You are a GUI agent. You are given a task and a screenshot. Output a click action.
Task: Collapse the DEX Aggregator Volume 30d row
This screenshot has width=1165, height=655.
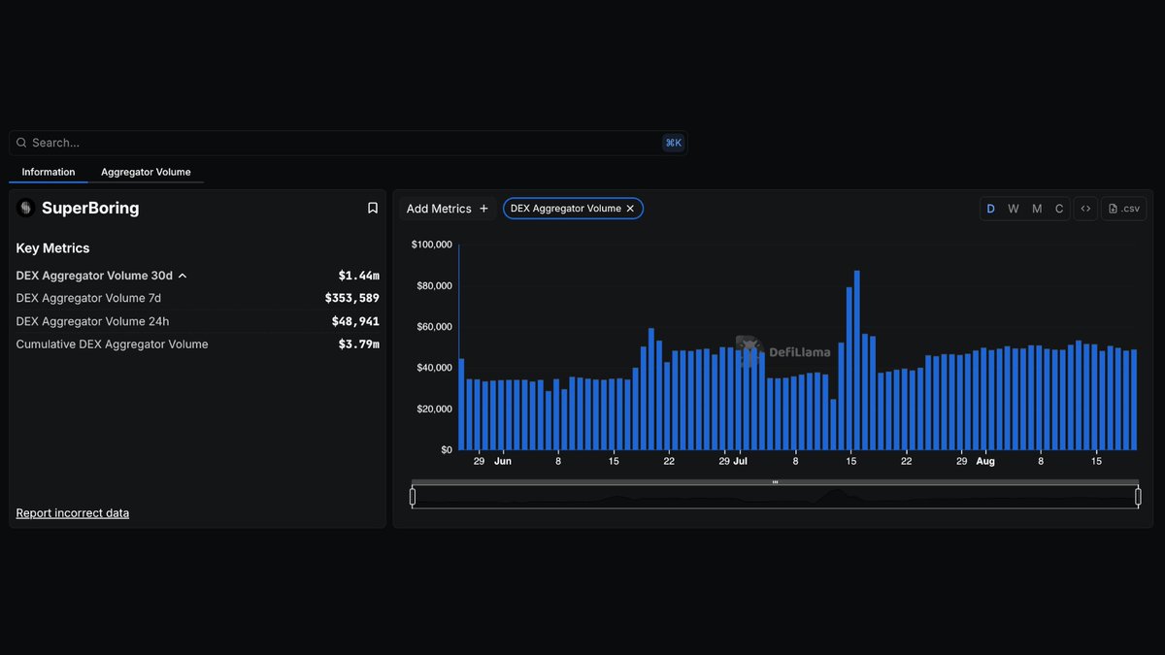point(183,276)
